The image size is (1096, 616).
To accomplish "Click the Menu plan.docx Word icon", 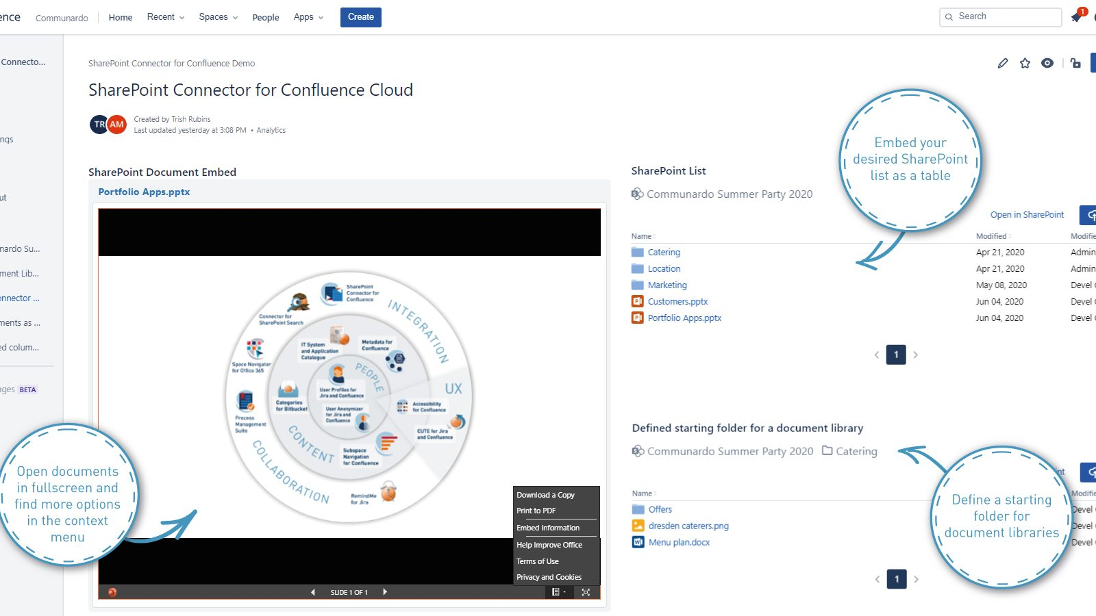I will pos(638,542).
